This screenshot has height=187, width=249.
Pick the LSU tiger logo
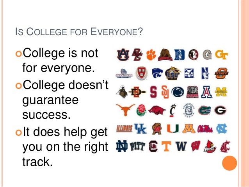(x=173, y=73)
